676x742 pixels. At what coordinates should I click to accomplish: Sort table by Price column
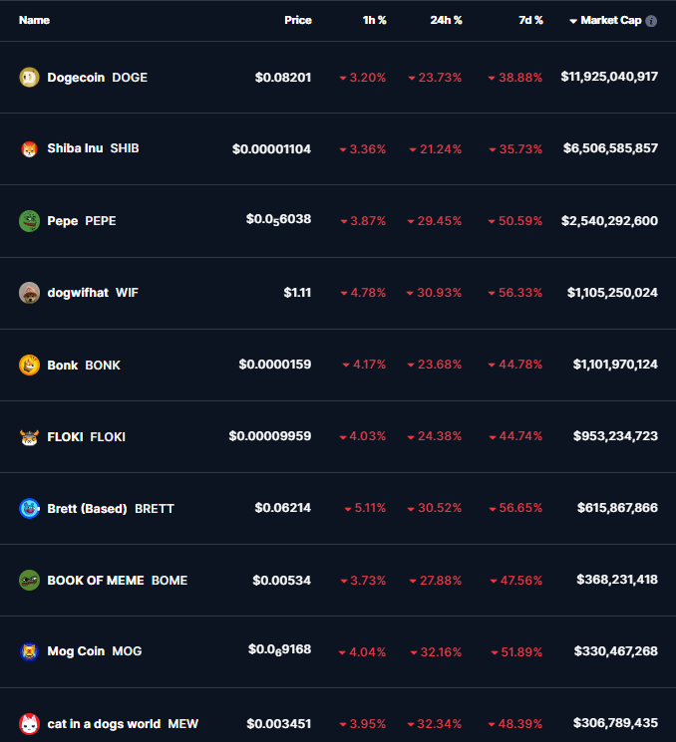[x=297, y=20]
